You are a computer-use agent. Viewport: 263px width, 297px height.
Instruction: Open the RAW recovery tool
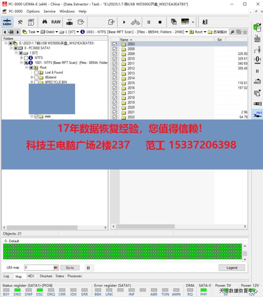point(56,22)
